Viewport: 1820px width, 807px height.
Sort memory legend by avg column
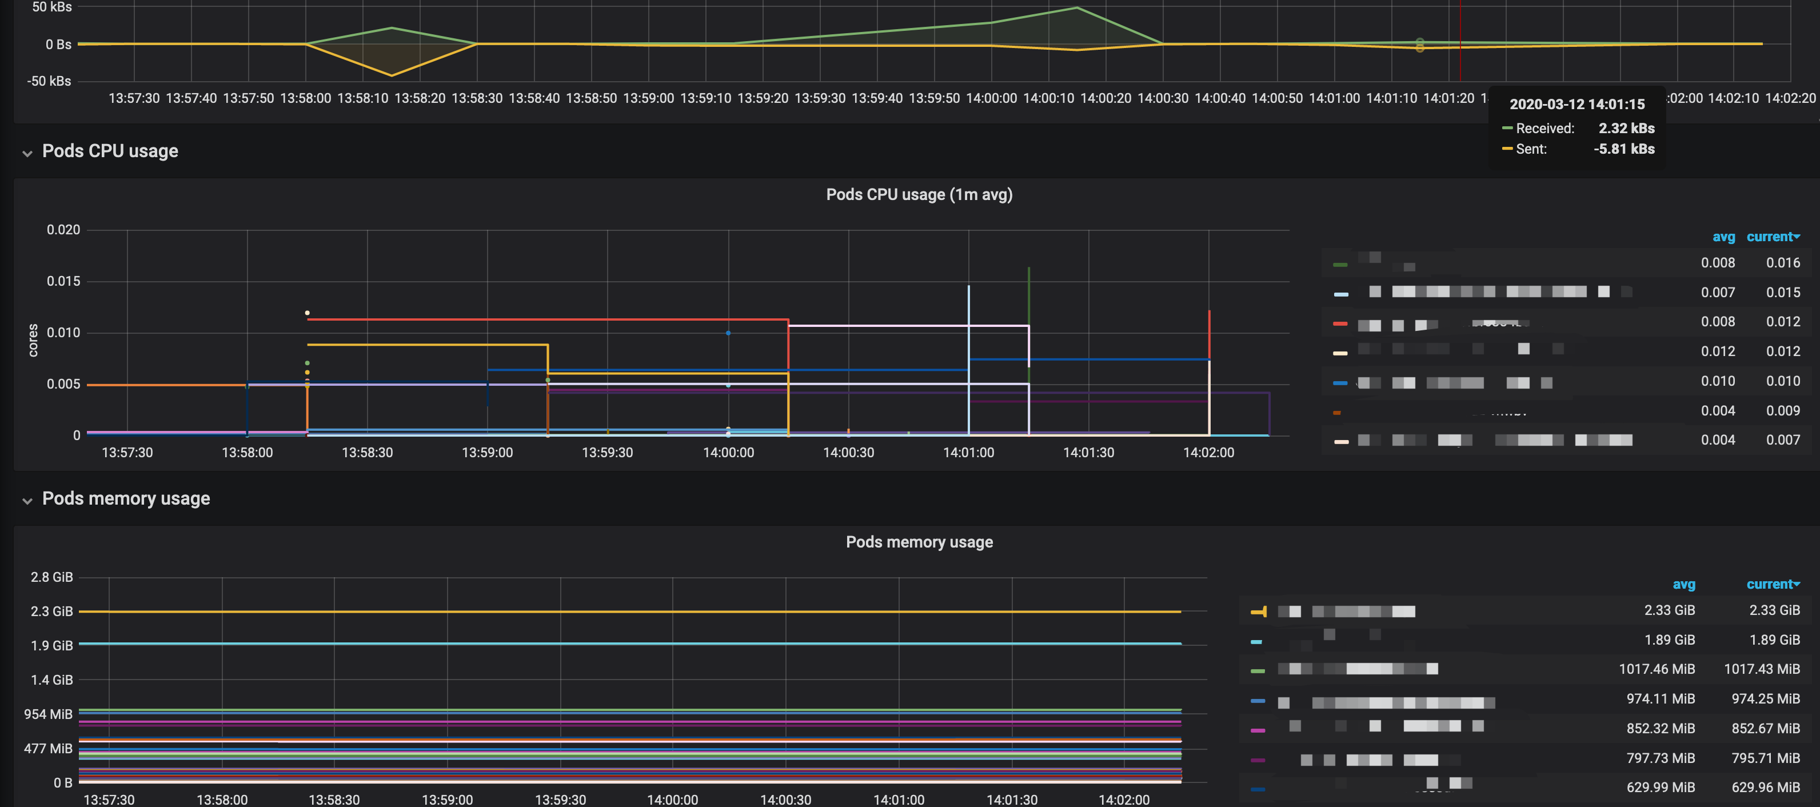click(x=1683, y=585)
